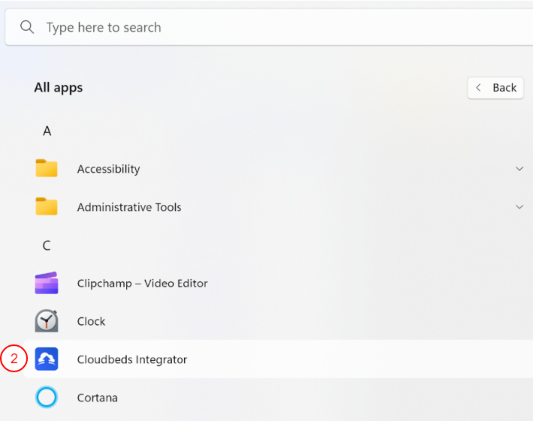The width and height of the screenshot is (533, 421).
Task: Expand the Administrative Tools chevron
Action: (519, 207)
